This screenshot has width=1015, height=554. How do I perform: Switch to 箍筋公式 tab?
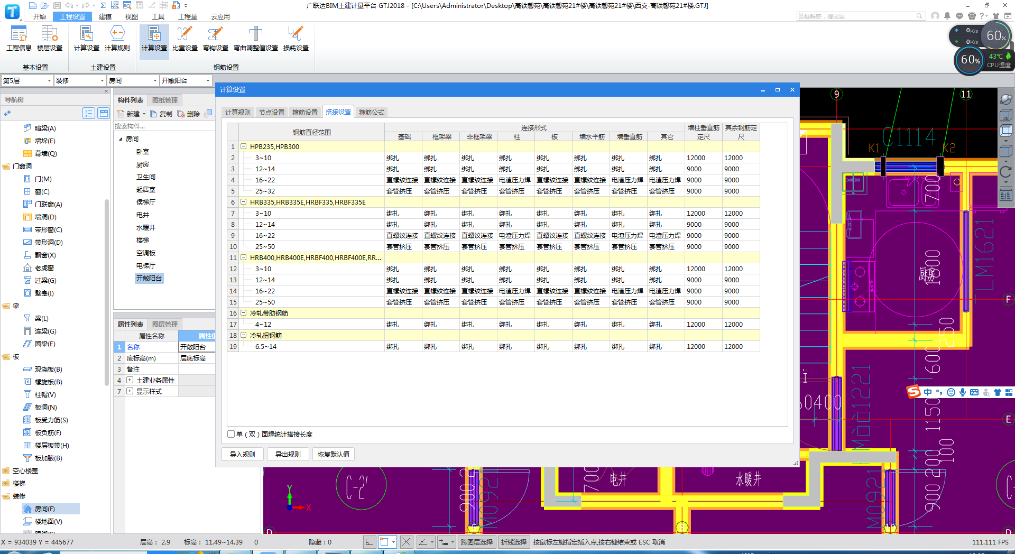372,112
